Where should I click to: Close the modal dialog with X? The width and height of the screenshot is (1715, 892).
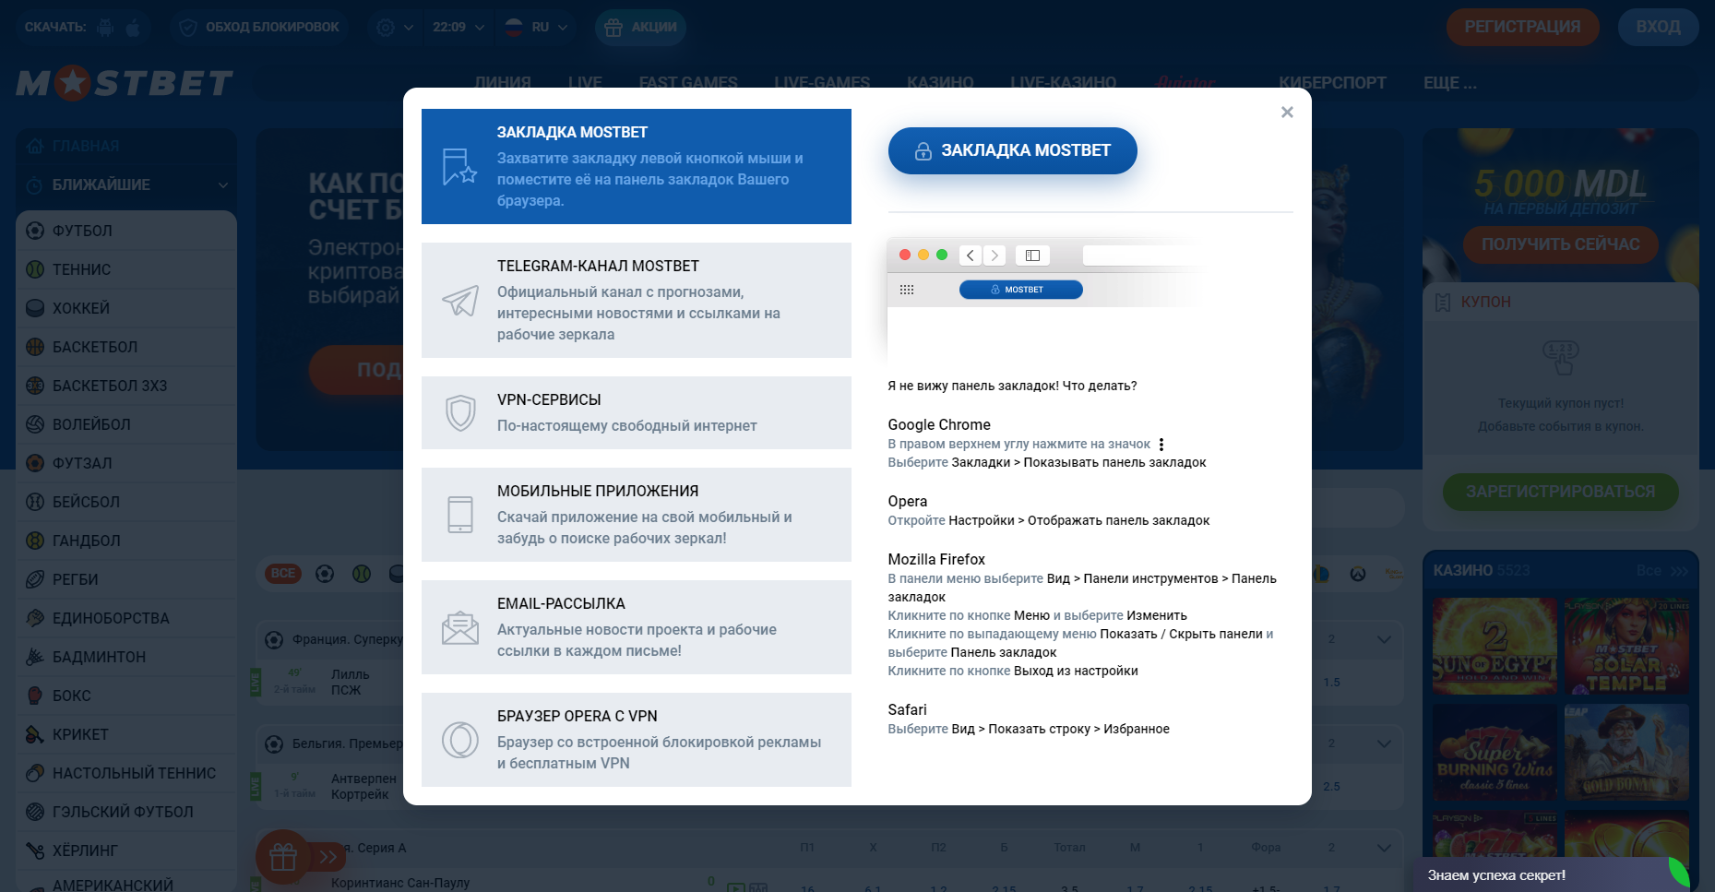tap(1287, 113)
